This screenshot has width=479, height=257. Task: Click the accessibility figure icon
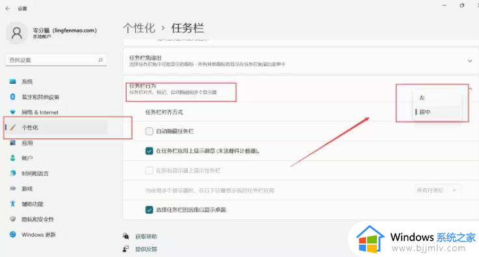12,204
